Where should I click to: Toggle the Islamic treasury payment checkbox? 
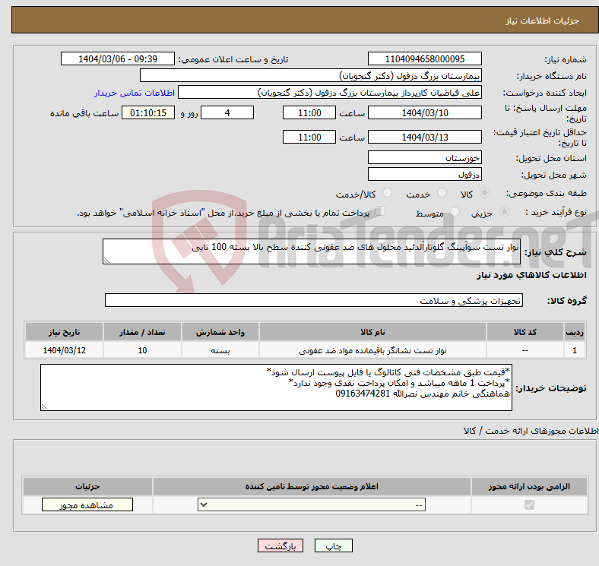(381, 210)
